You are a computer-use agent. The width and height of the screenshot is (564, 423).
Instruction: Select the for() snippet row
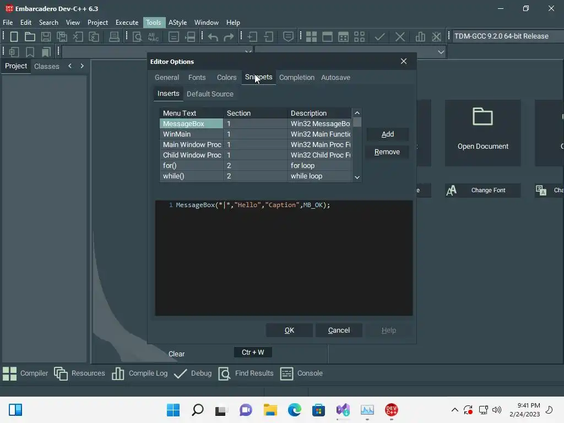256,165
